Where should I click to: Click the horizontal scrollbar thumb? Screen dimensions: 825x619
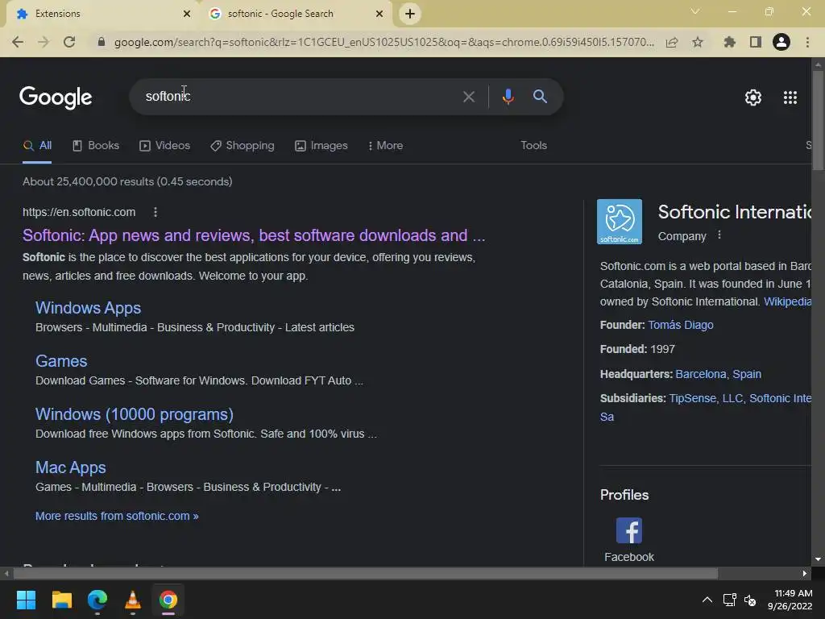365,573
